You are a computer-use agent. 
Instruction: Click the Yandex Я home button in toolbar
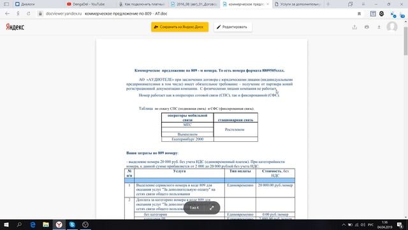click(18, 13)
